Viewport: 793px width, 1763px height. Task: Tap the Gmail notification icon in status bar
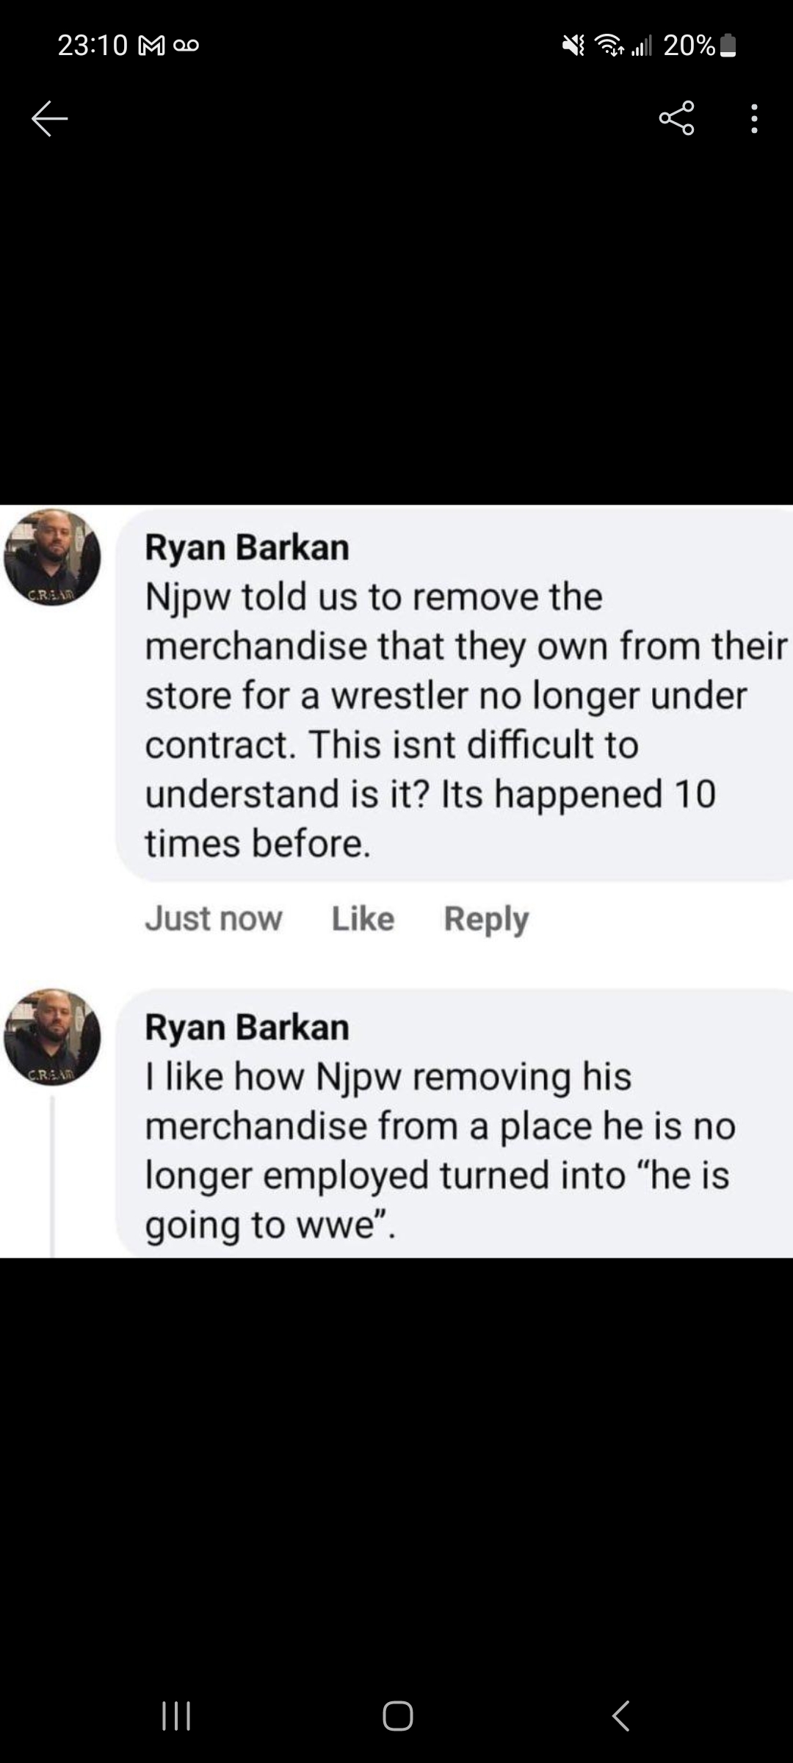[x=151, y=46]
